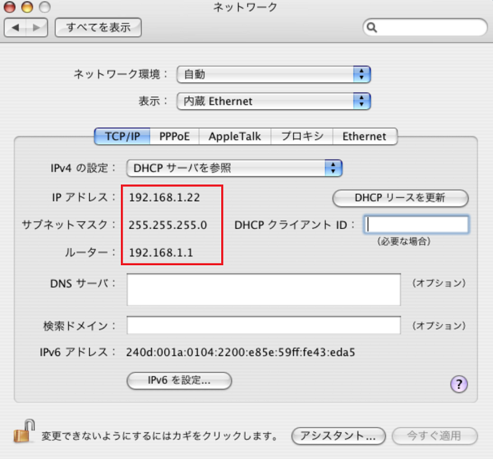Switch to the PPPoE tab
Screen dimensions: 493x459
point(174,136)
